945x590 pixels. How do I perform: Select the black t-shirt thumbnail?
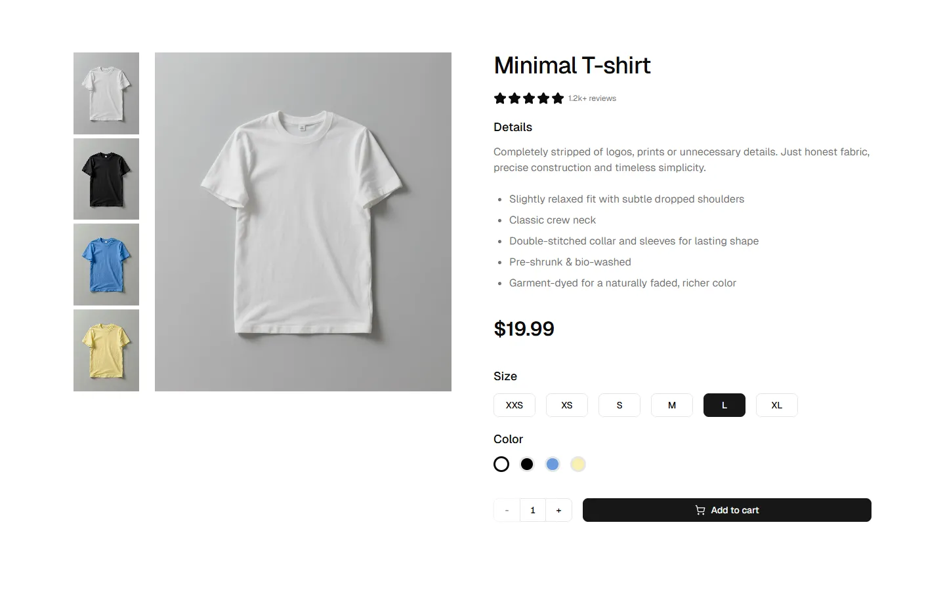click(x=106, y=178)
